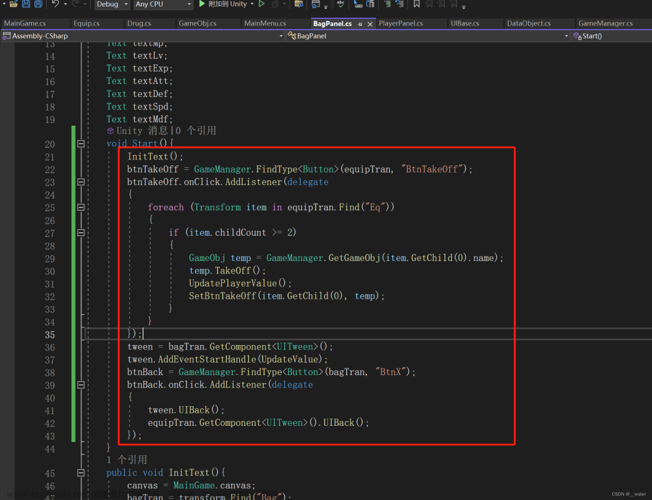Click the Clear Bookmarks icon

[x=454, y=4]
